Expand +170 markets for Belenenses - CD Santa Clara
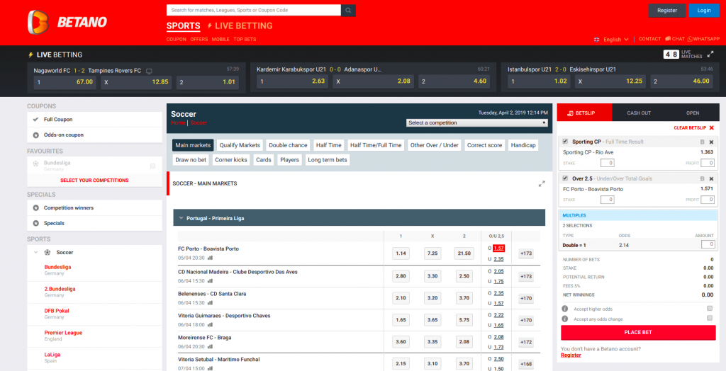This screenshot has width=726, height=371. pyautogui.click(x=526, y=298)
